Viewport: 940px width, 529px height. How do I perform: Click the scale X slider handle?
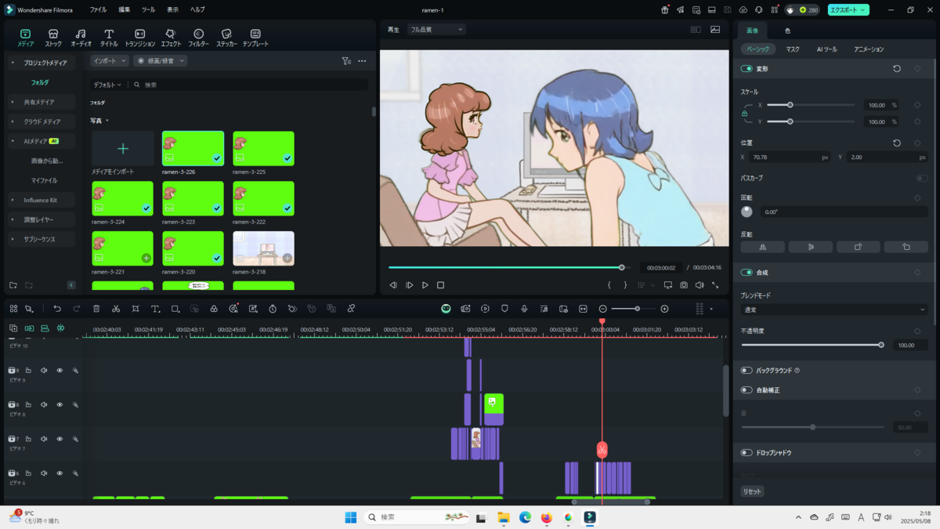tap(790, 104)
